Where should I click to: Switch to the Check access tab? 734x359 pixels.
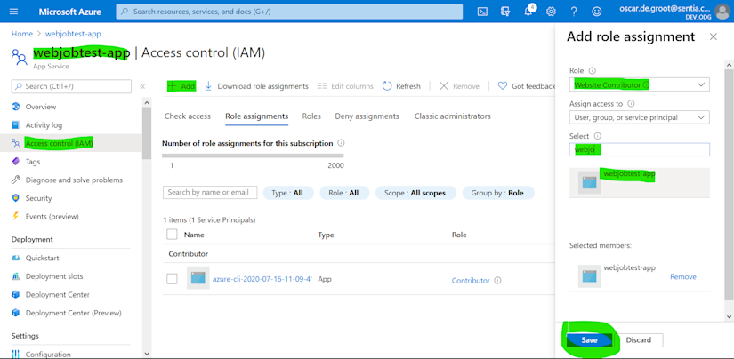[187, 116]
